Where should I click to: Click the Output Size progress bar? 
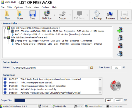pos(59,100)
